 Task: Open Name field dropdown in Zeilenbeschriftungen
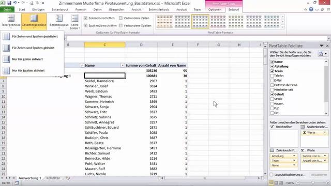pos(294,165)
